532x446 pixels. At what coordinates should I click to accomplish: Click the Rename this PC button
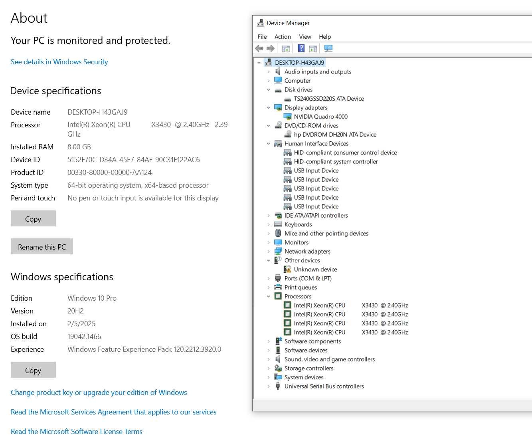[42, 247]
